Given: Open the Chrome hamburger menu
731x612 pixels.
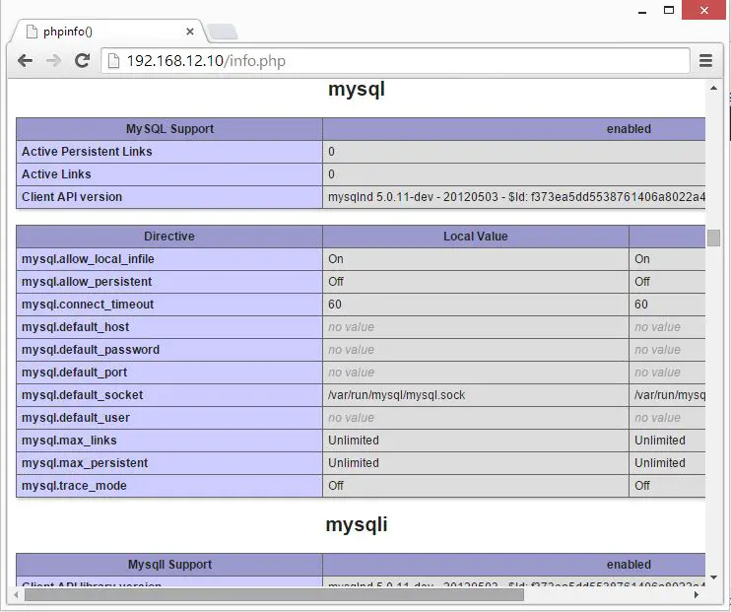Looking at the screenshot, I should 705,61.
